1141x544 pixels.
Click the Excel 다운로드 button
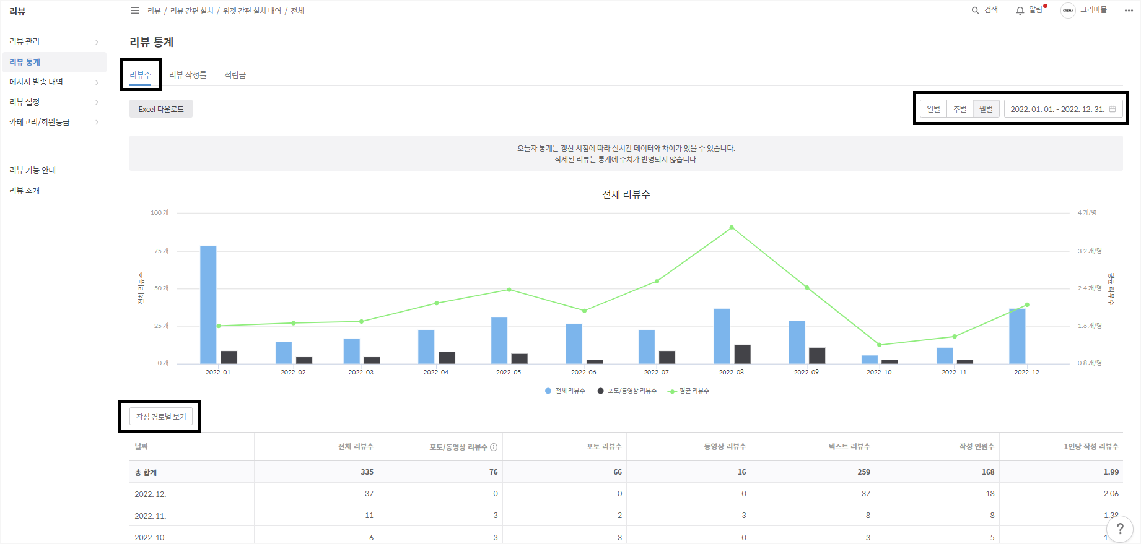click(x=161, y=109)
